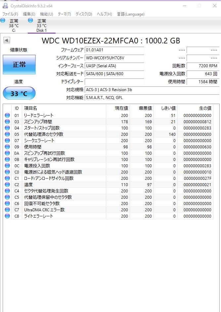Viewport: 221px width, 312px height.
Task: Click status orb of row 01 リードエラーレート
Action: tap(7, 115)
